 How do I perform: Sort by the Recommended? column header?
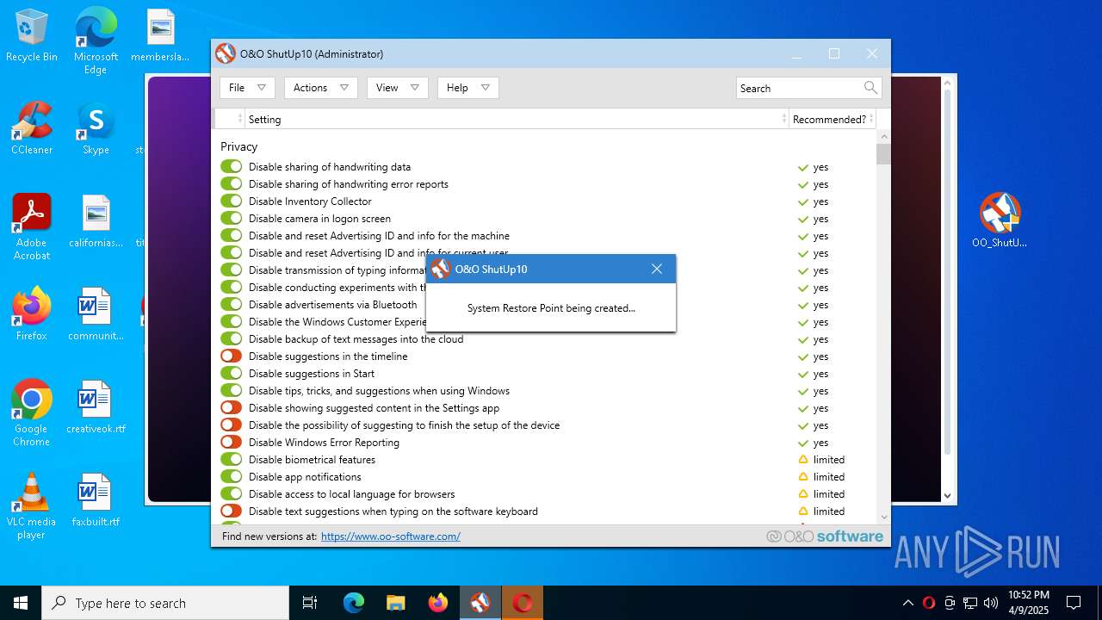833,119
